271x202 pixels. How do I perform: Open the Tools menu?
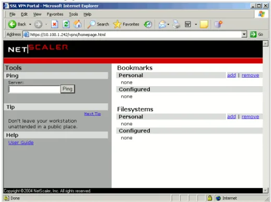pyautogui.click(x=74, y=14)
